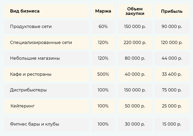
Task: Click the 'Небольшие магазины' cell
Action: (x=35, y=58)
